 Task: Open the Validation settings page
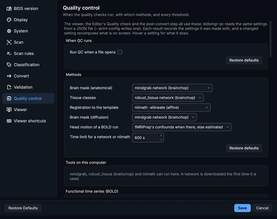[28, 87]
